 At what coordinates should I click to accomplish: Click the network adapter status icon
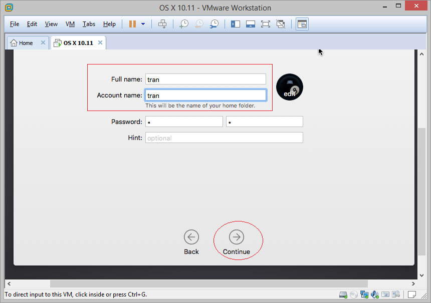pos(364,295)
